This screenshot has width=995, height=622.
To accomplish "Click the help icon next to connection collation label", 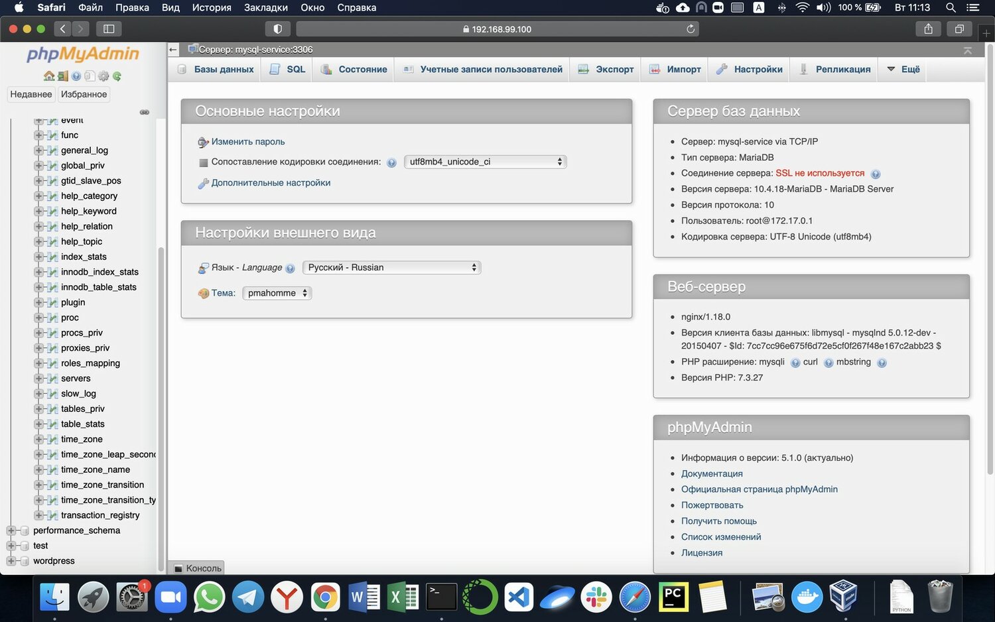I will pyautogui.click(x=391, y=162).
